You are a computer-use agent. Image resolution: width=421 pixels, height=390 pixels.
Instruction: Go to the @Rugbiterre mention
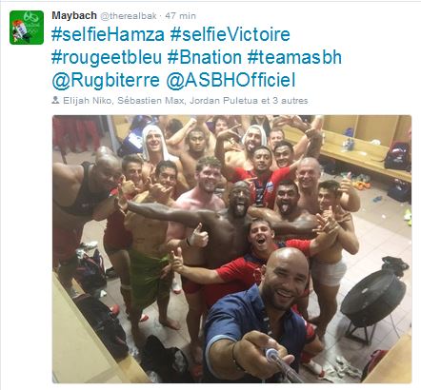coord(106,80)
